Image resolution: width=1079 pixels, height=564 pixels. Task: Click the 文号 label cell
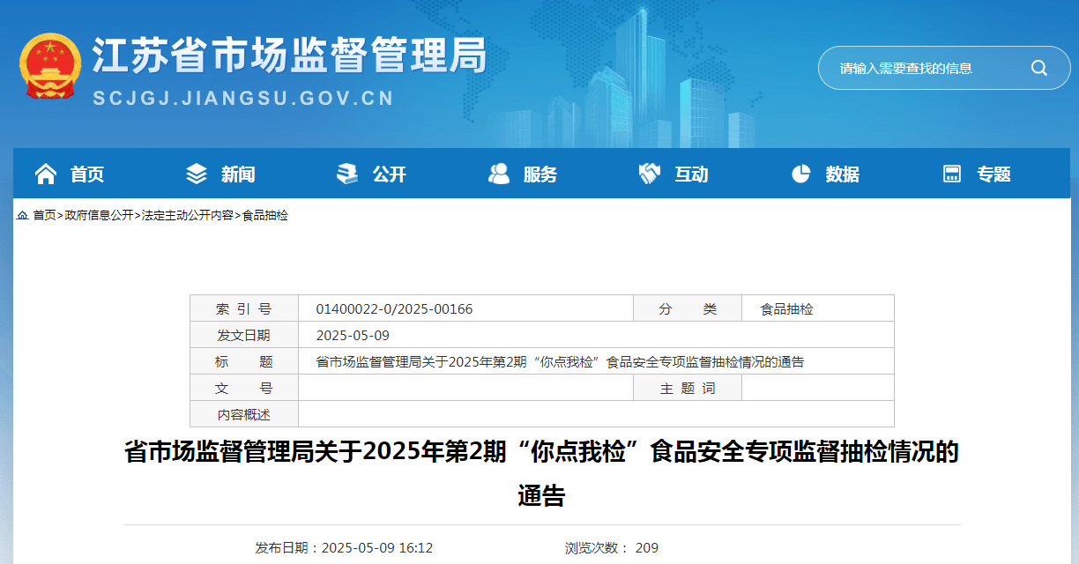pyautogui.click(x=244, y=388)
